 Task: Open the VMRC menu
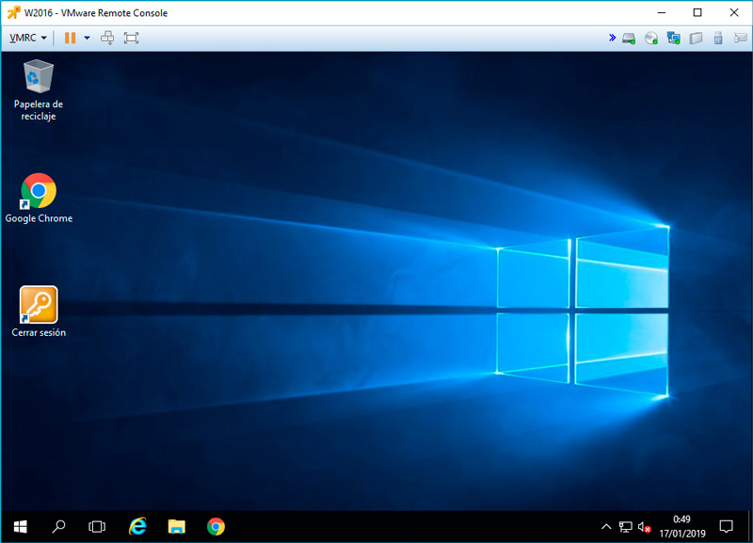point(28,38)
